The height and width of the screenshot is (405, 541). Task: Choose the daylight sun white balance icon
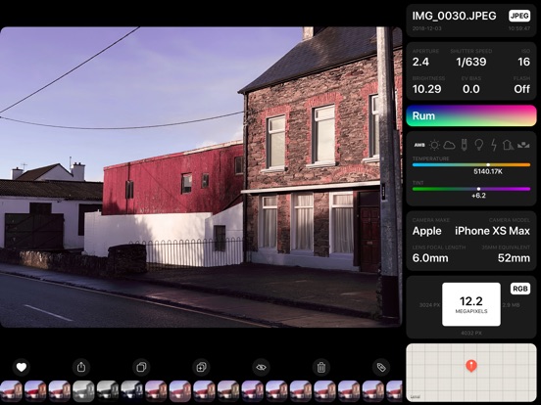[434, 145]
